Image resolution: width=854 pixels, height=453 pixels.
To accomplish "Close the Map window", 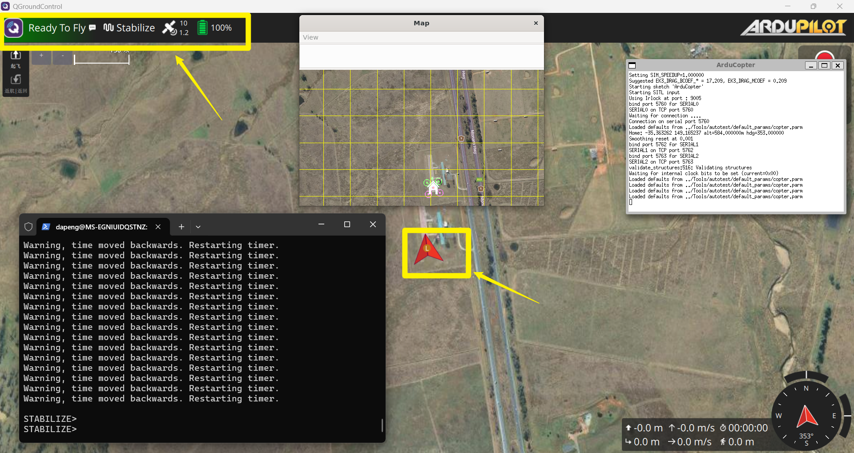I will [536, 23].
